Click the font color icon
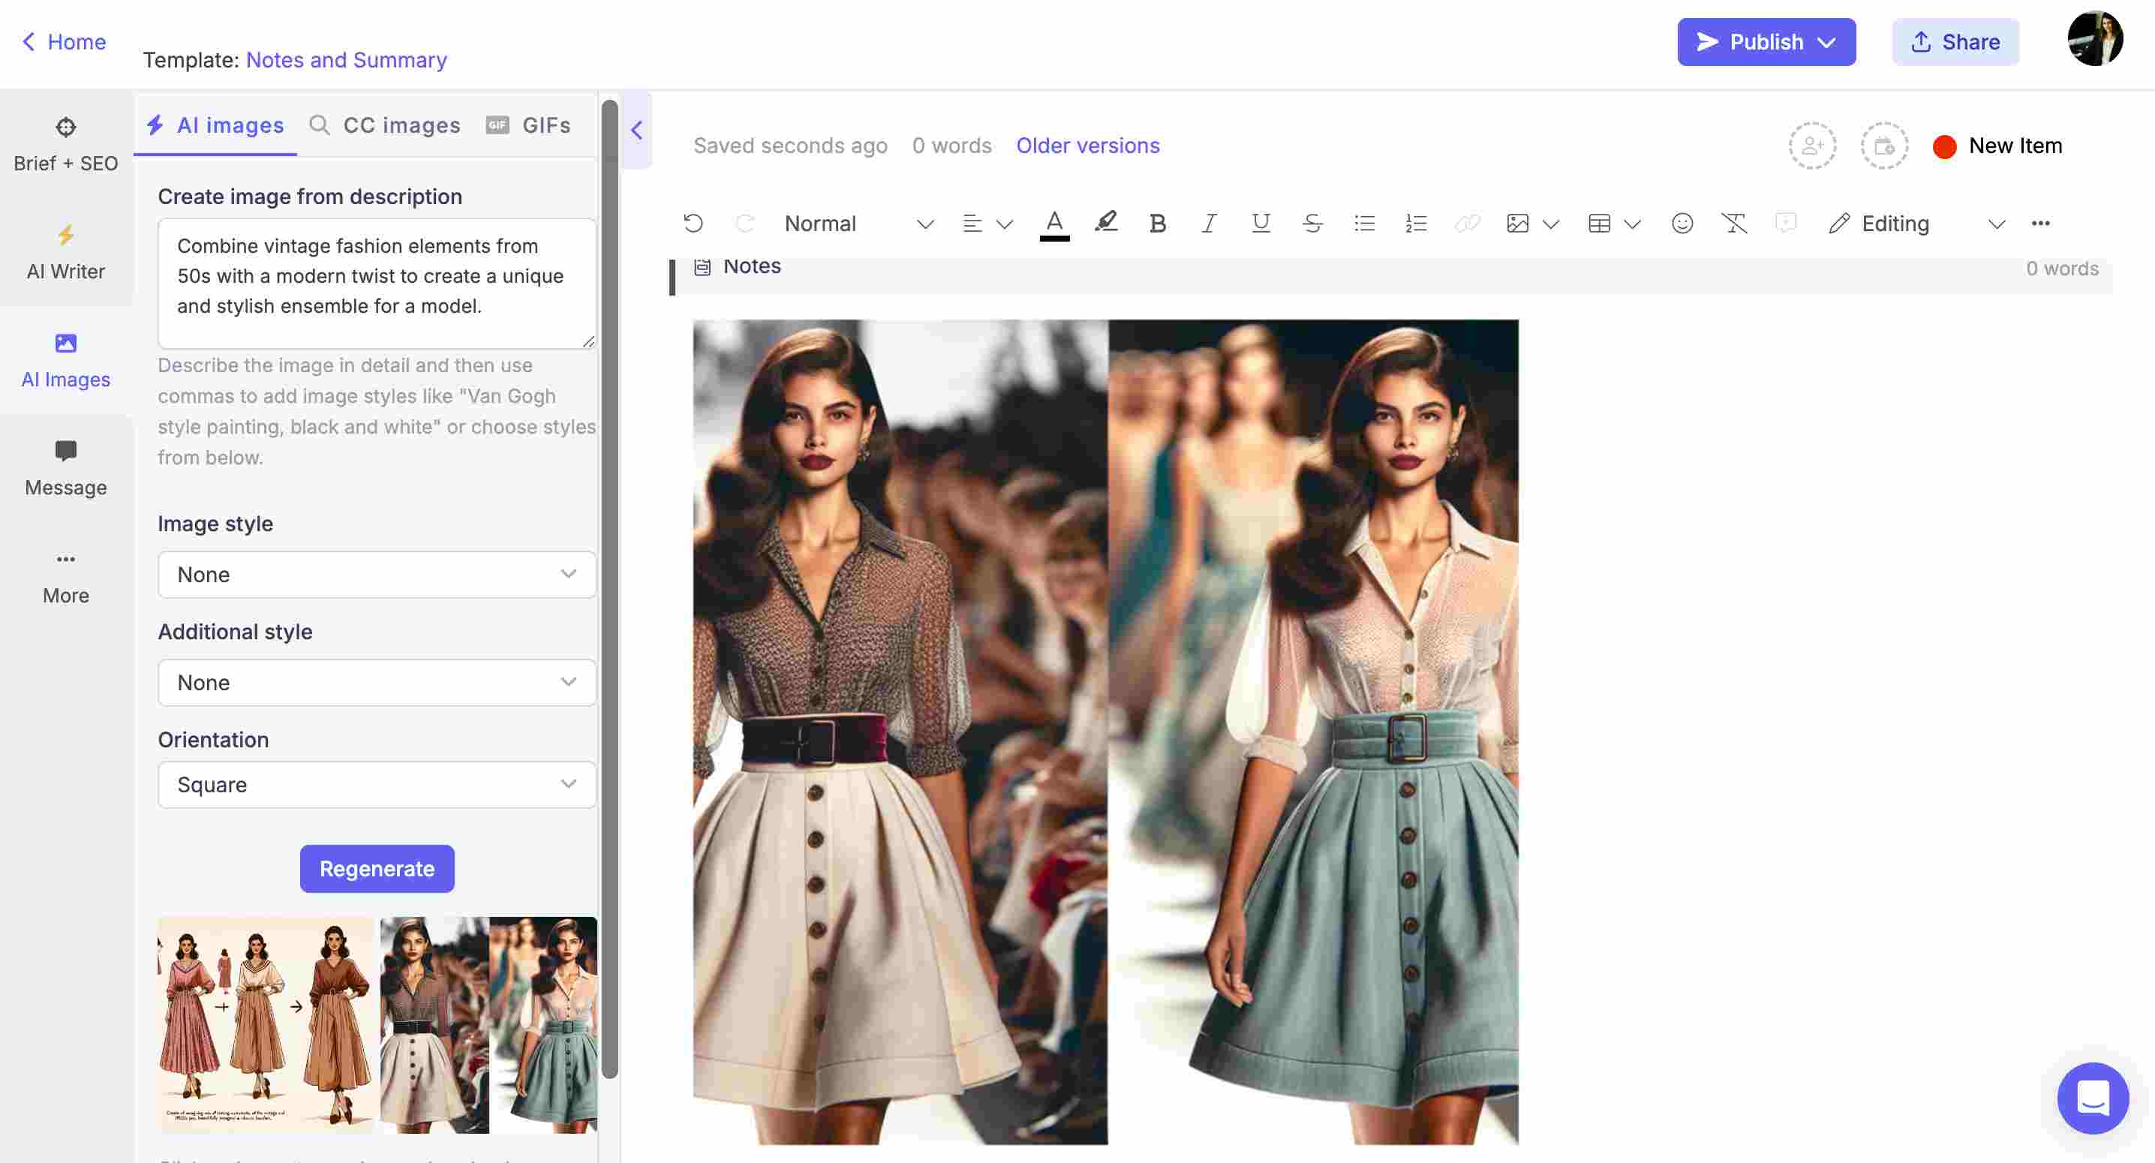Image resolution: width=2155 pixels, height=1163 pixels. (x=1054, y=224)
